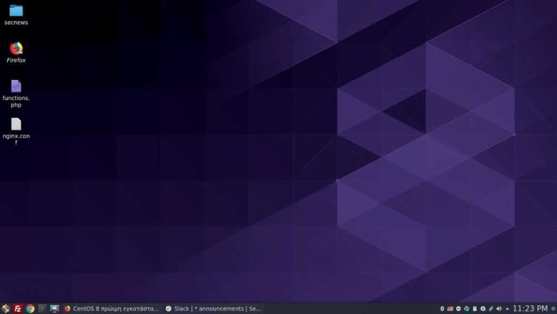Viewport: 557px width, 314px height.
Task: Open the volume control in tray
Action: [499, 309]
